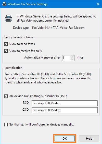
Task: Uncheck Allow to send faxes
Action: [6, 44]
